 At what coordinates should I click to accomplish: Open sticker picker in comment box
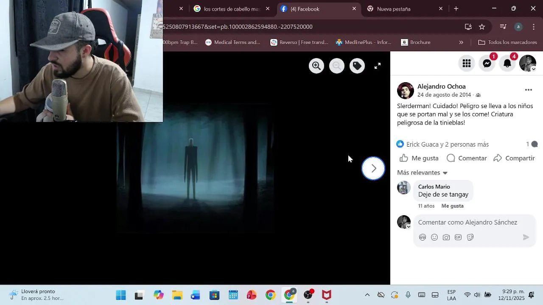(470, 237)
